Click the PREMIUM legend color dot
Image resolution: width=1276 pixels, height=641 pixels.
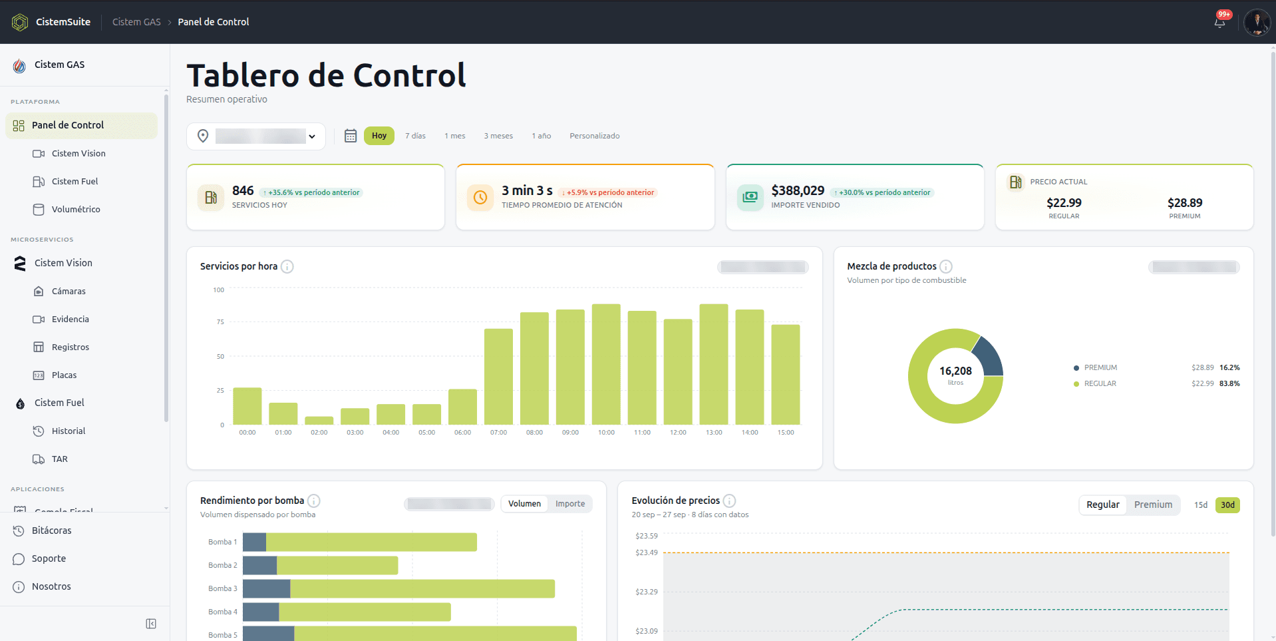pyautogui.click(x=1076, y=367)
